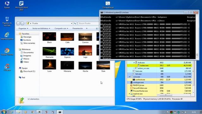
Task: Select Disco local (C:) in navigation pane
Action: [29, 71]
